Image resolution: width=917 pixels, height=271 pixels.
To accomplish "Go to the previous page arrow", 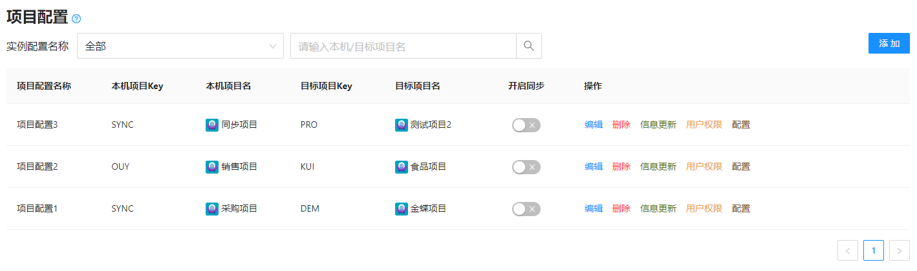I will [x=847, y=250].
